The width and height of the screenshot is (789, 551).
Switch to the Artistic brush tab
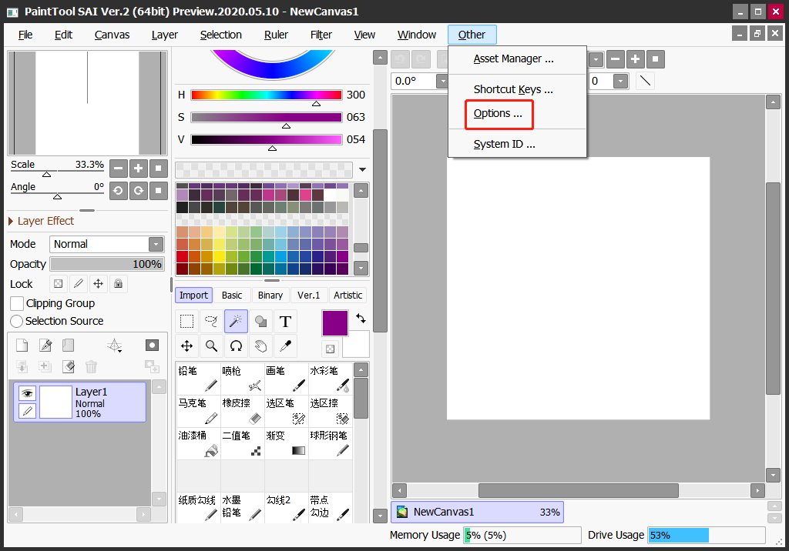tap(347, 295)
